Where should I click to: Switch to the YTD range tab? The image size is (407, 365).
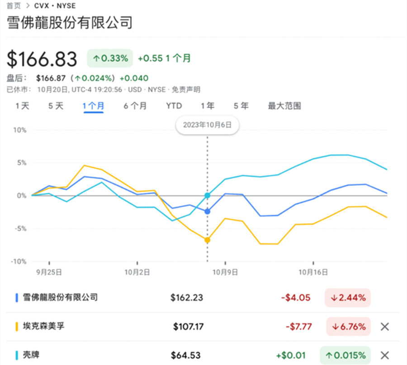click(x=174, y=106)
